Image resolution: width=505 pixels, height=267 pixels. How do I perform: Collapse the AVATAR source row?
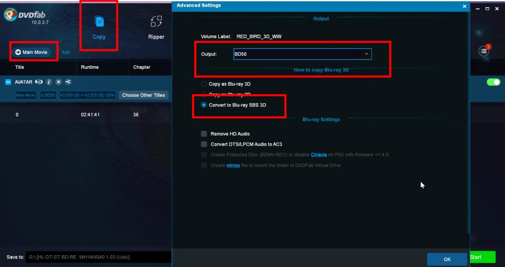pyautogui.click(x=8, y=82)
